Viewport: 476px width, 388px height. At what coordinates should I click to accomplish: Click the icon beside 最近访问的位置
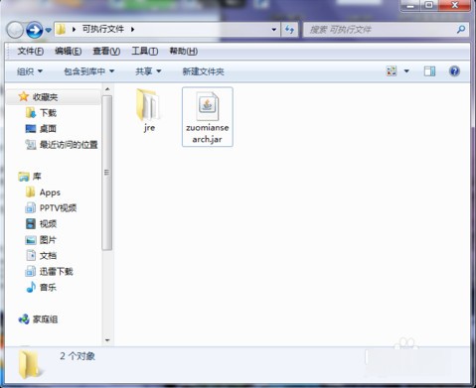tap(31, 144)
